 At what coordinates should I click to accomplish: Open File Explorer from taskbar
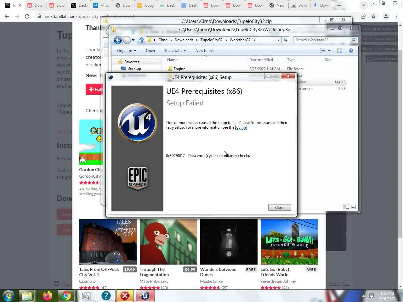click(x=27, y=296)
